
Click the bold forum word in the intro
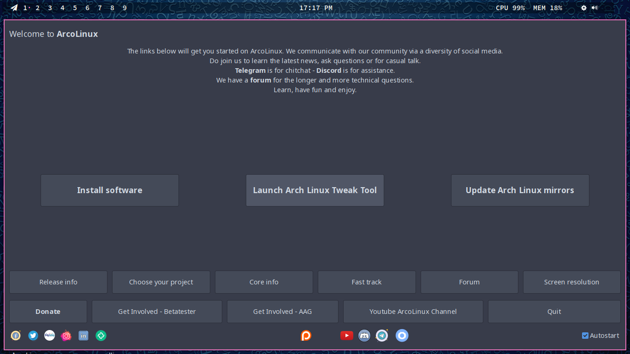click(261, 80)
